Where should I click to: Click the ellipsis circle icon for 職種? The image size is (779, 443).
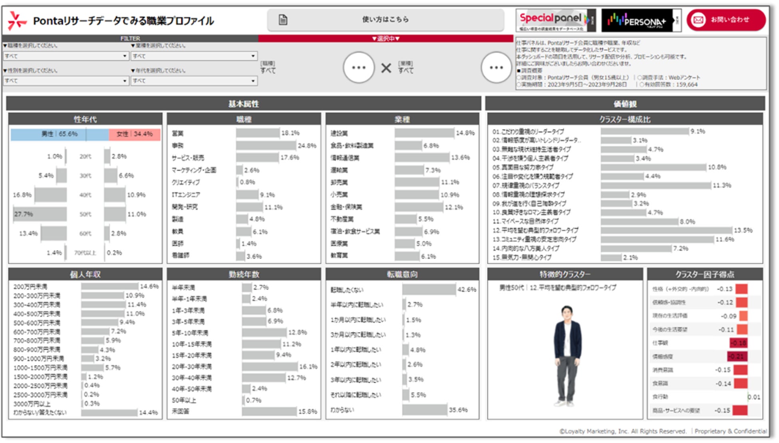point(358,68)
